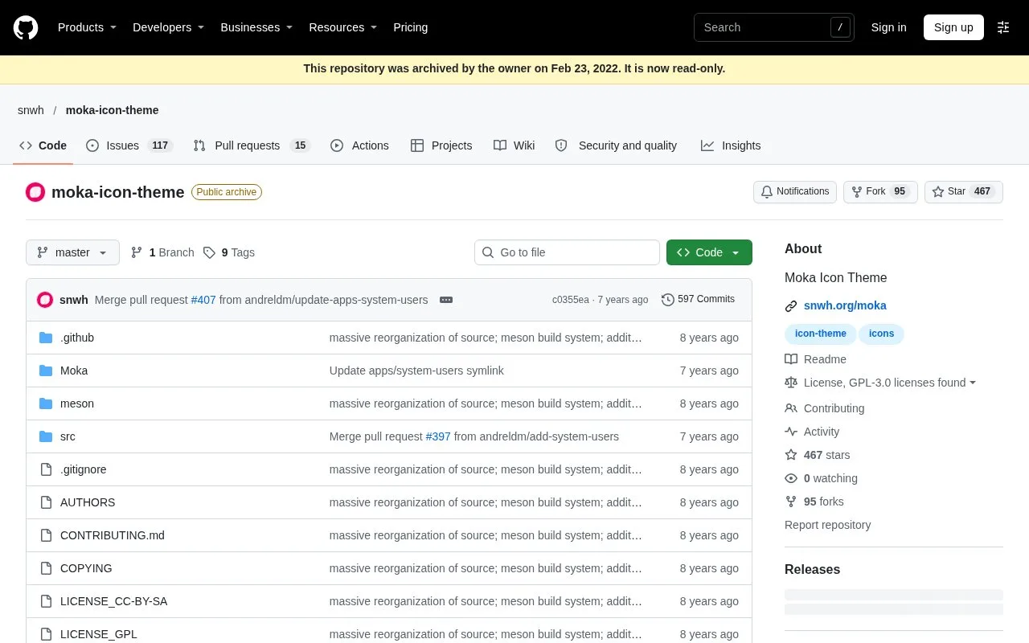Open pull request #397 link
The height and width of the screenshot is (643, 1029).
(x=438, y=436)
